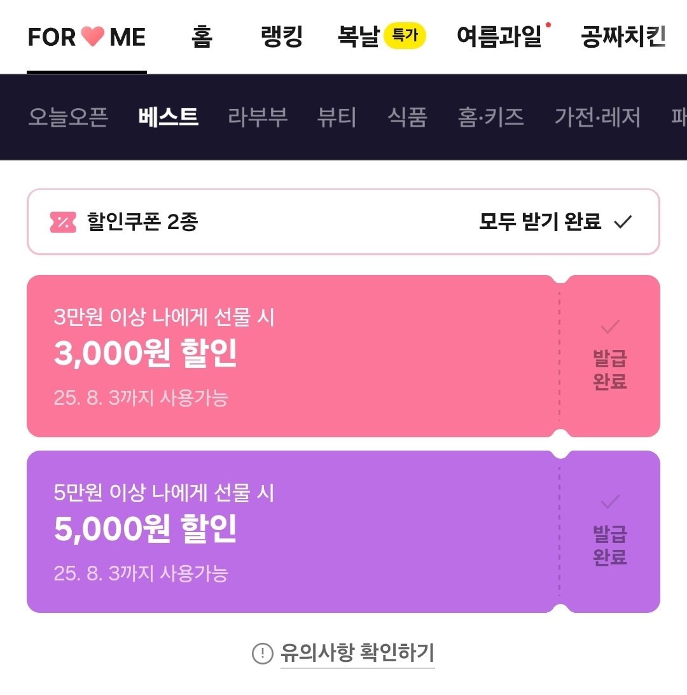Tap the checkmark on the 5,000원 coupon
The height and width of the screenshot is (695, 687).
coord(610,502)
